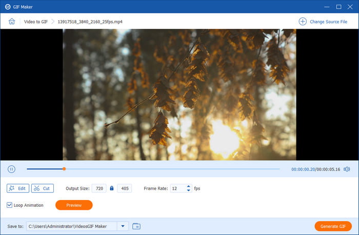Click the Generate GIF button
Viewport: 359px width, 235px height.
(333, 226)
